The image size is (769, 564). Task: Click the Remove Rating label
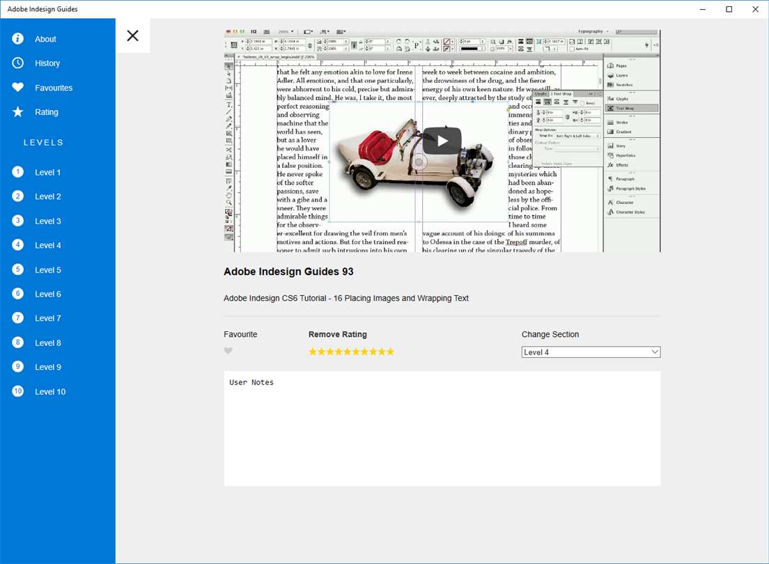(337, 334)
